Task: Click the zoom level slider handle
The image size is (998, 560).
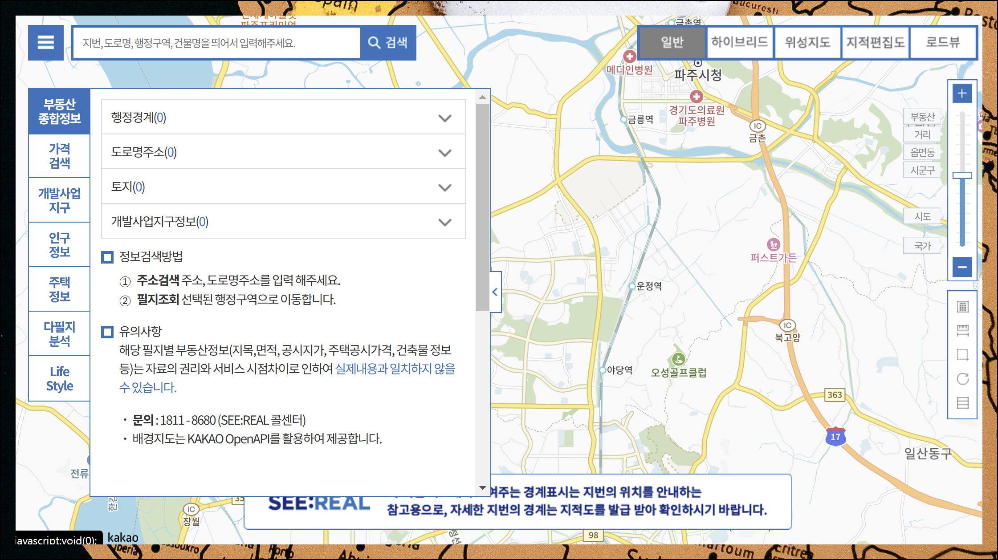Action: (x=962, y=175)
